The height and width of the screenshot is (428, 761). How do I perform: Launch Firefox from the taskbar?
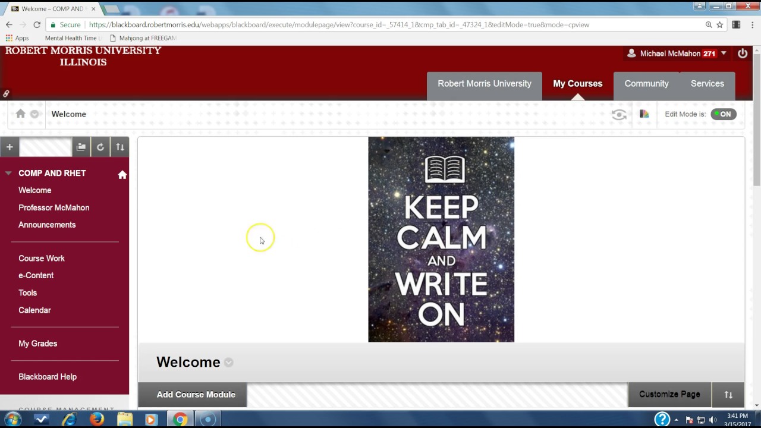[96, 420]
